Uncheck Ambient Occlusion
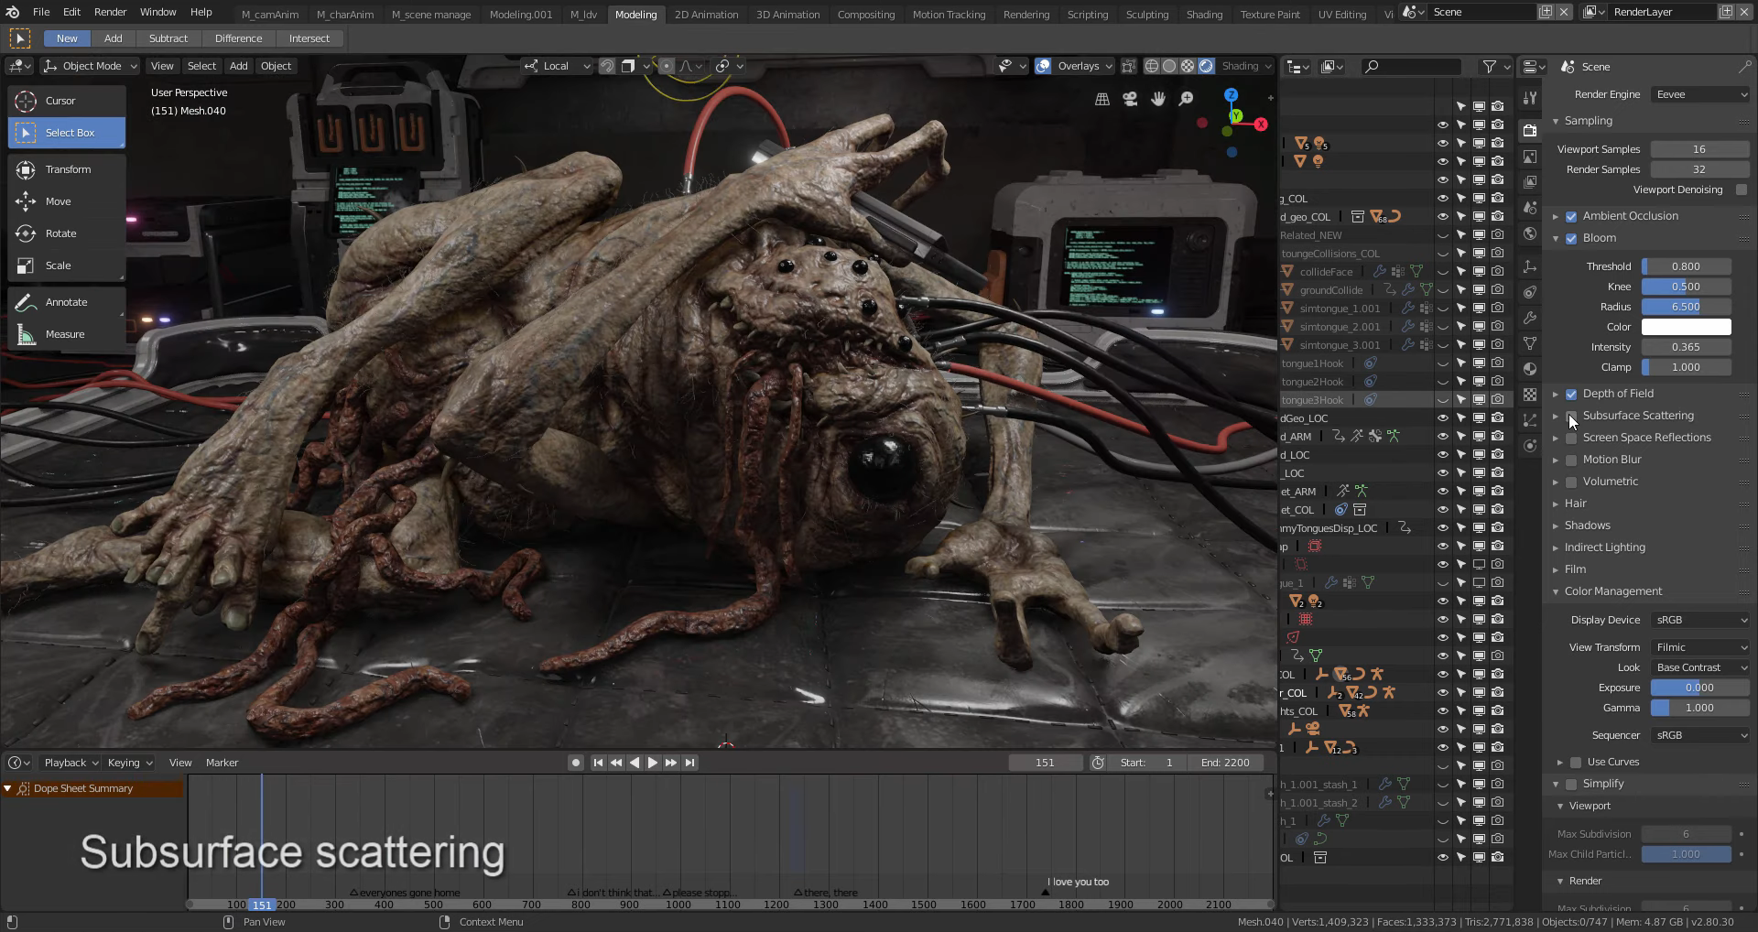 tap(1571, 216)
